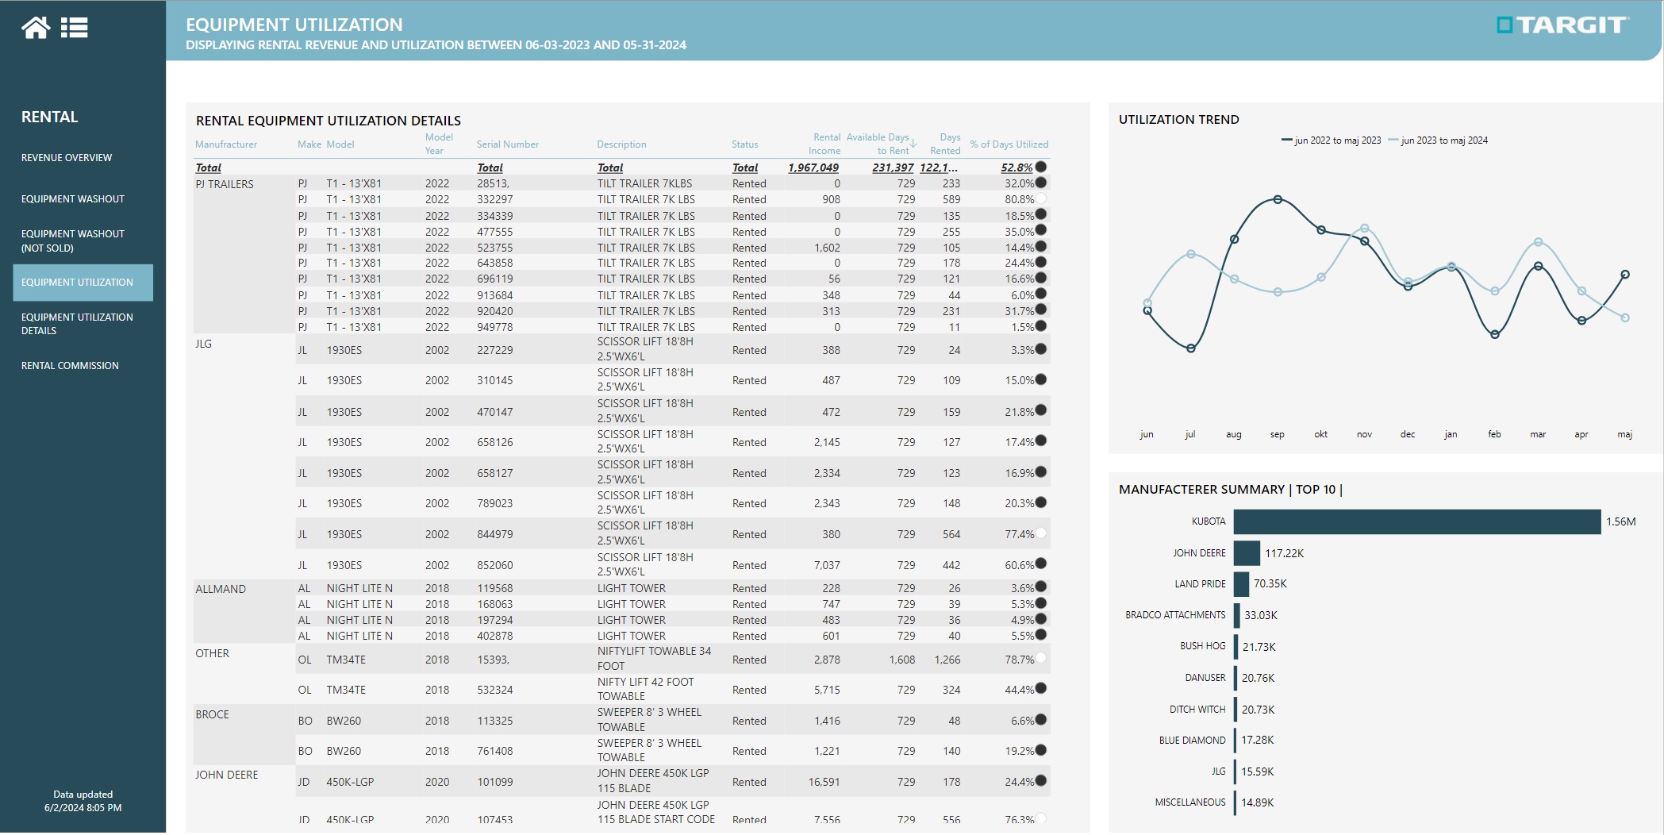Open EQUIPMENT WASHOUT (NOT SOLD) view
This screenshot has height=835, width=1664.
72,240
